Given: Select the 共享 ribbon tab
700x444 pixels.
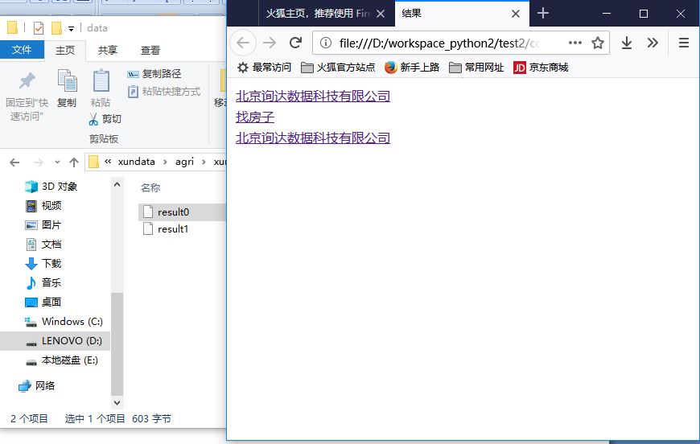Looking at the screenshot, I should point(108,50).
